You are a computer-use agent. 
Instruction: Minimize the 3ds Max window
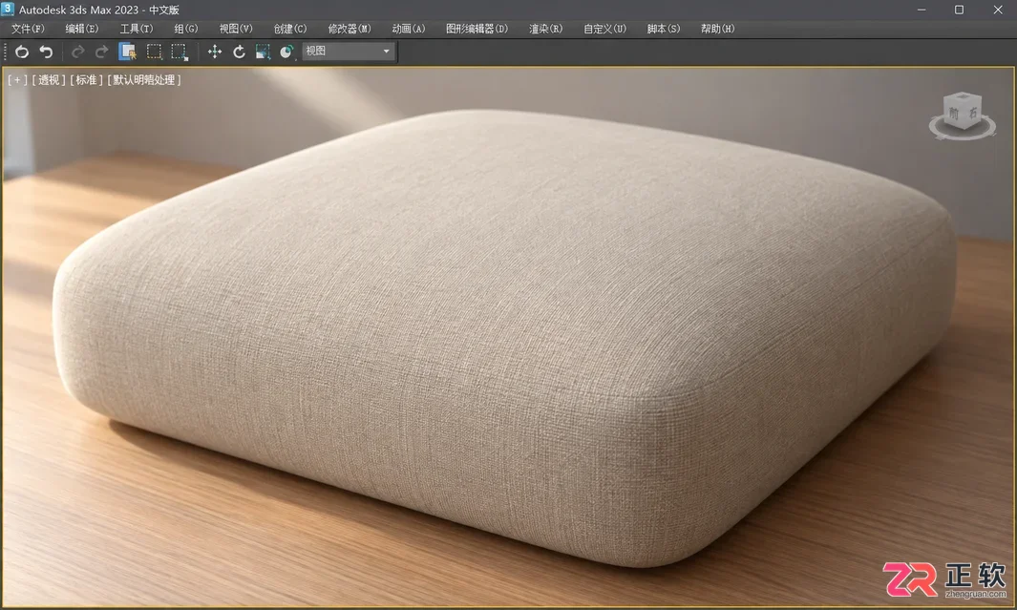point(922,10)
